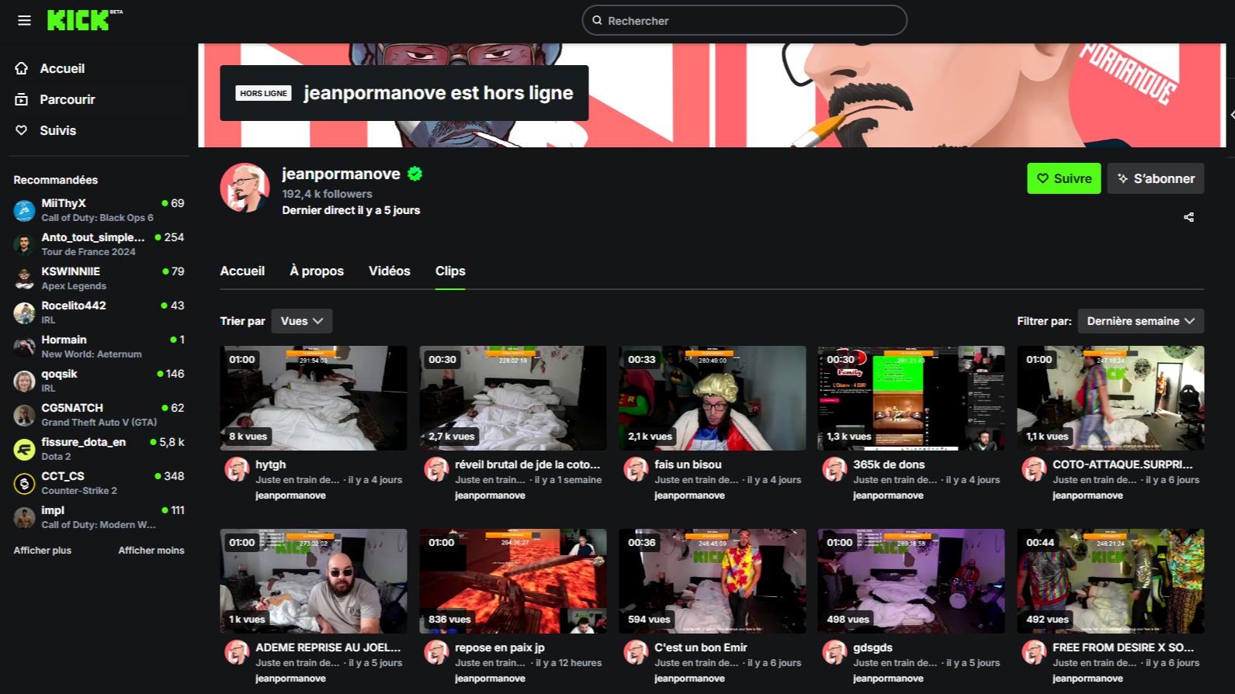
Task: Open the Trier par Vues dropdown
Action: 302,321
